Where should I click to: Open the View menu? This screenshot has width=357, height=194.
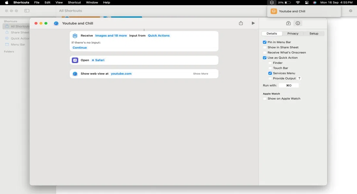point(59,3)
